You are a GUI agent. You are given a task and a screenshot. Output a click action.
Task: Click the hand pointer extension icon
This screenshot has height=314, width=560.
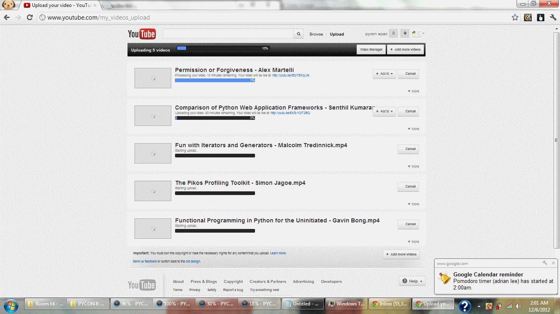point(541,18)
